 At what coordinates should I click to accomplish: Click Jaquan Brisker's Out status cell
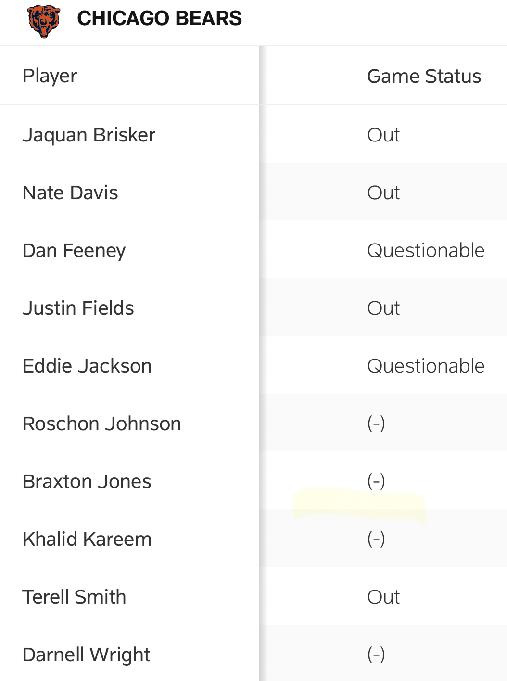(x=383, y=135)
